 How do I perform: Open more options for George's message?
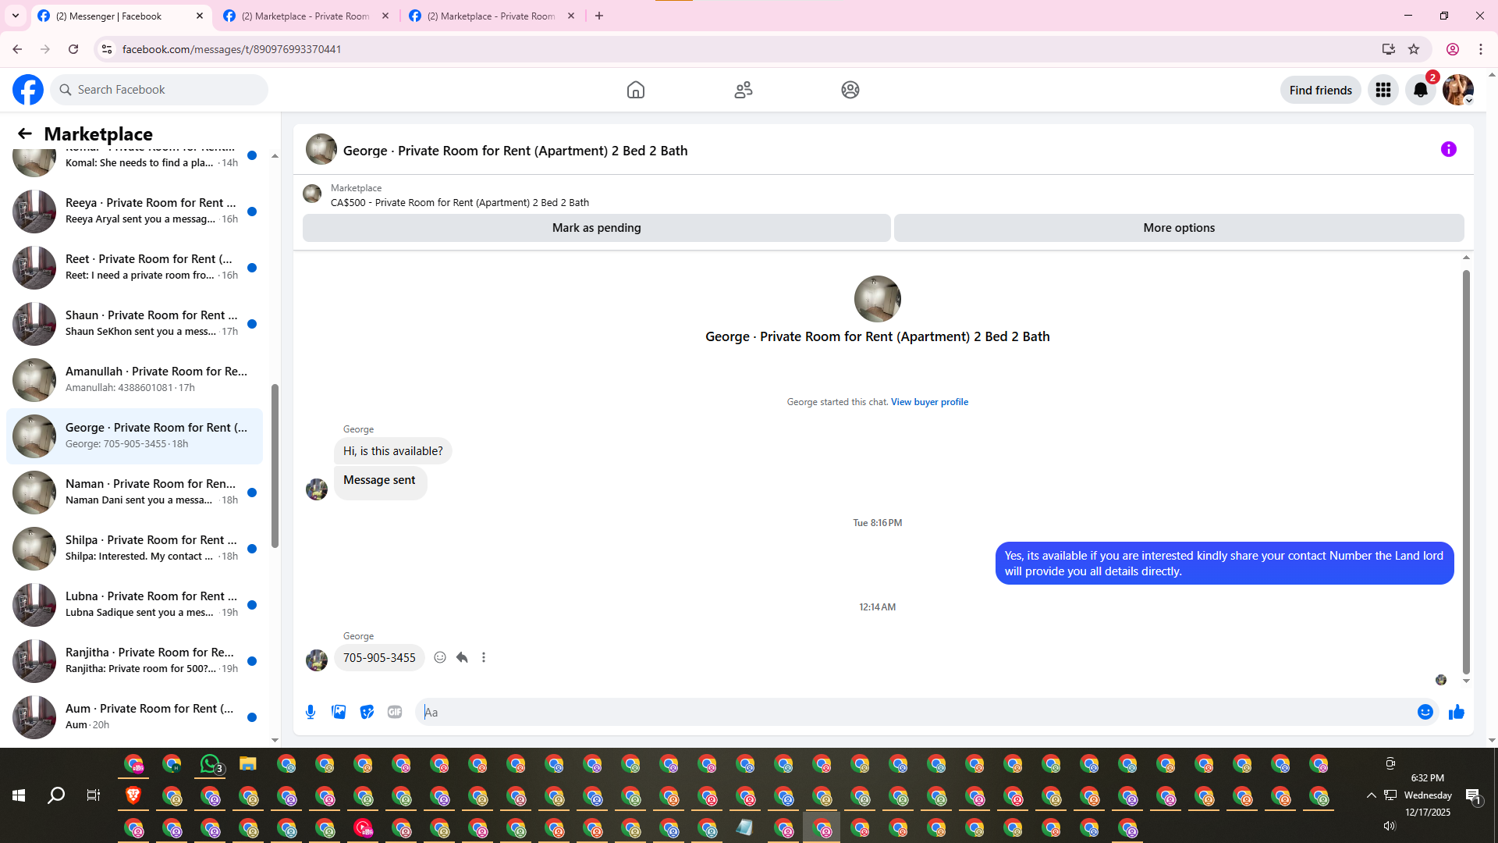(484, 657)
